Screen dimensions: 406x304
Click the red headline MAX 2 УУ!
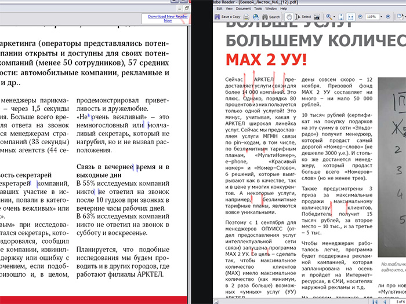(266, 60)
